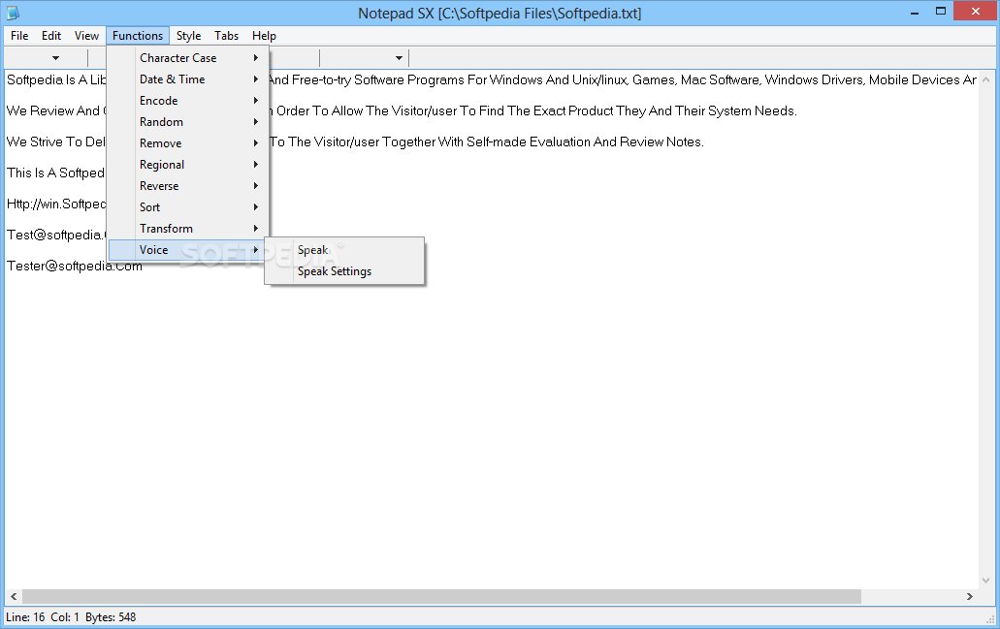
Task: Choose Speak from the Voice submenu
Action: click(344, 250)
